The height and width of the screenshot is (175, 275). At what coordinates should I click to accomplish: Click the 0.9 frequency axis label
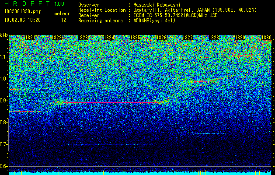coord(3,101)
